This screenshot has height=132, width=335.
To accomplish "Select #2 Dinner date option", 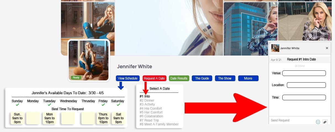I will point(147,101).
